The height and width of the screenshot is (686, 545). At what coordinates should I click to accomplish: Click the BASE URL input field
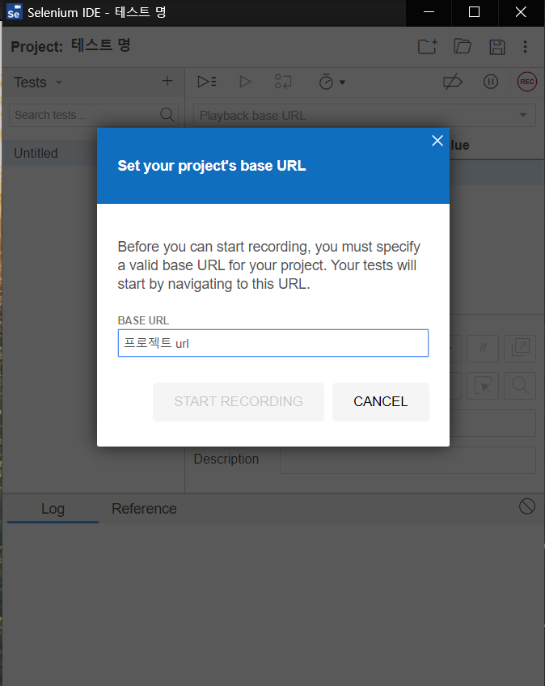point(272,343)
